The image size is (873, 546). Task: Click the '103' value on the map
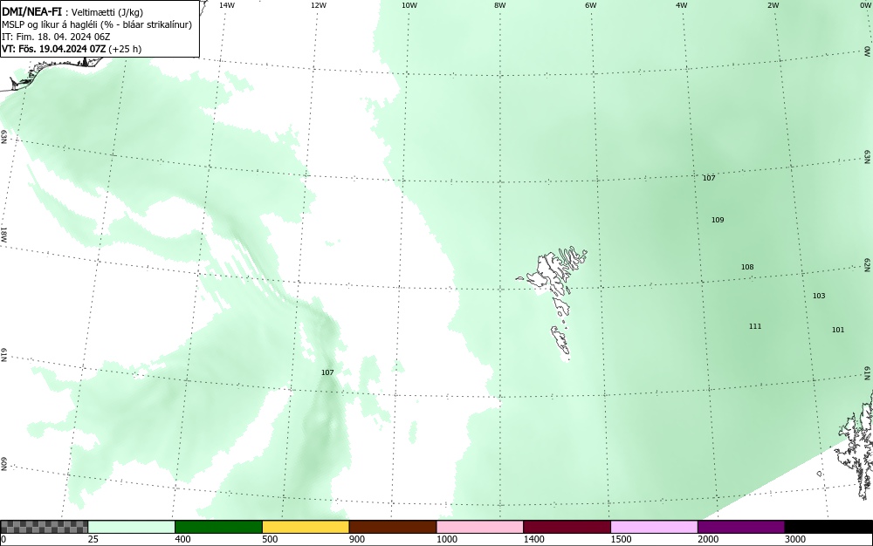tap(819, 296)
